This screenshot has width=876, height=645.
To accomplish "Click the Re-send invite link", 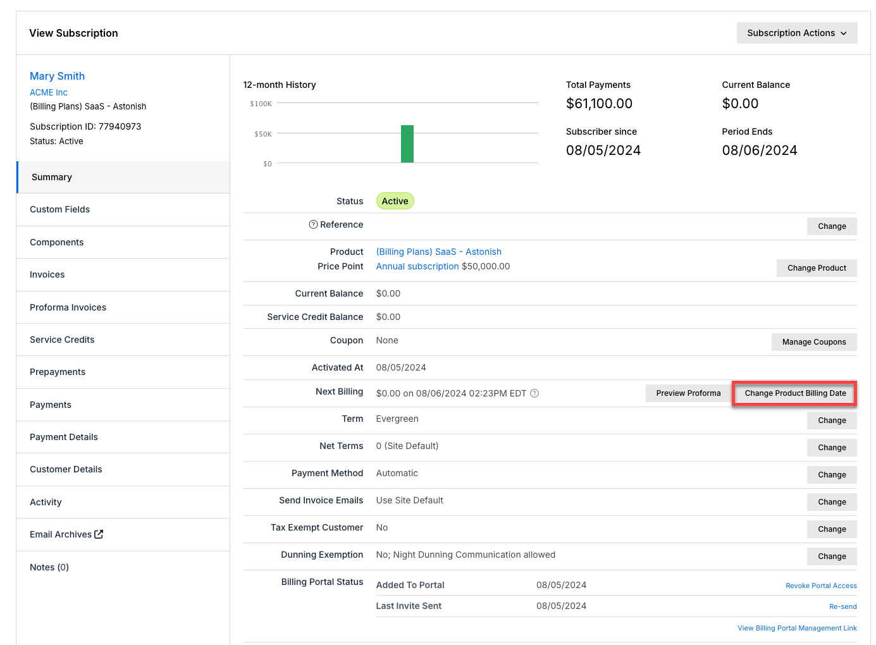I will coord(843,606).
